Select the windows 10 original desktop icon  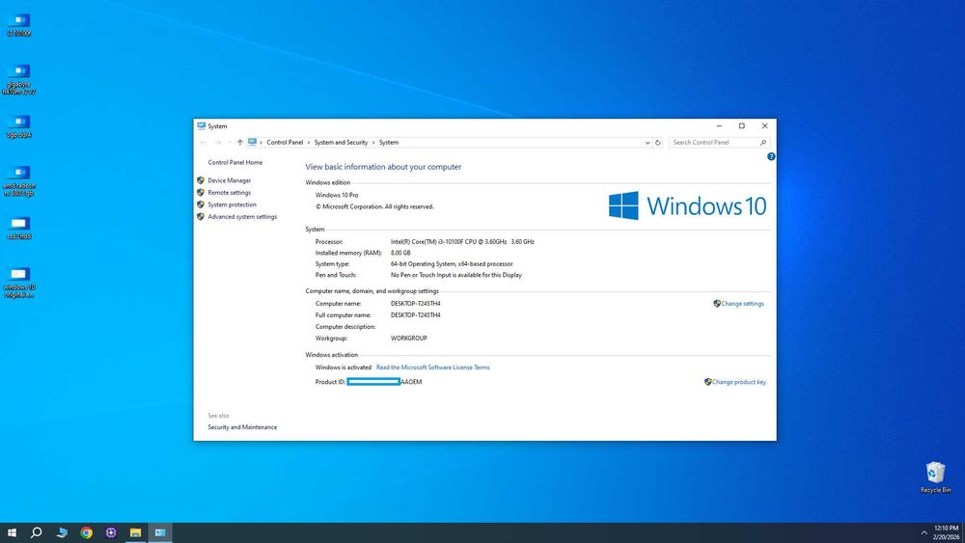19,283
